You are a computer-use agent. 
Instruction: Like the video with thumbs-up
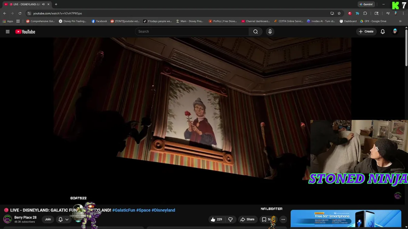tap(216, 219)
